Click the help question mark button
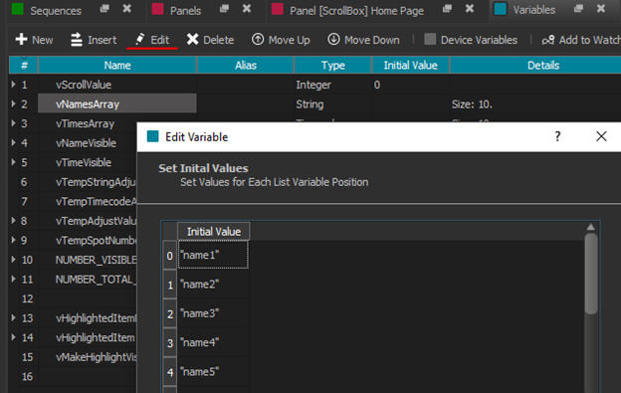 click(x=557, y=136)
